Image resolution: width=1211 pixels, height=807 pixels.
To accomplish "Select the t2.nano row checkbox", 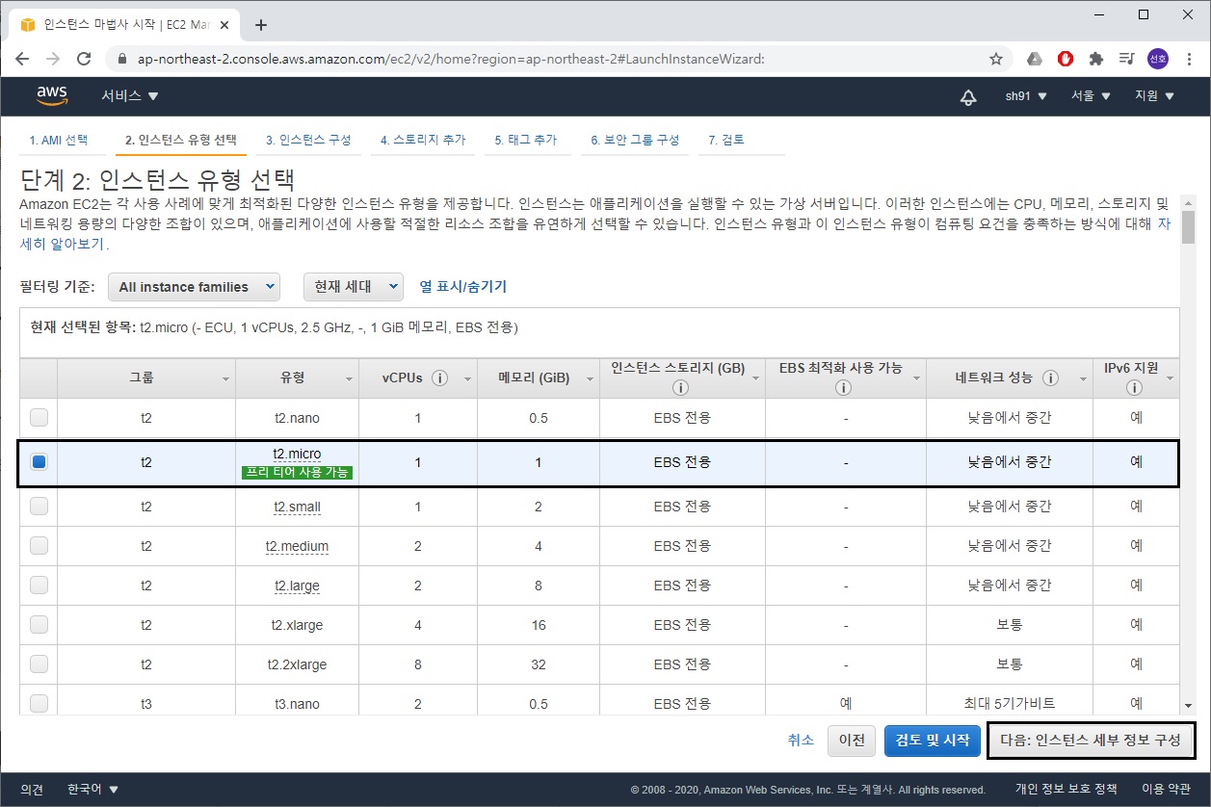I will click(39, 418).
